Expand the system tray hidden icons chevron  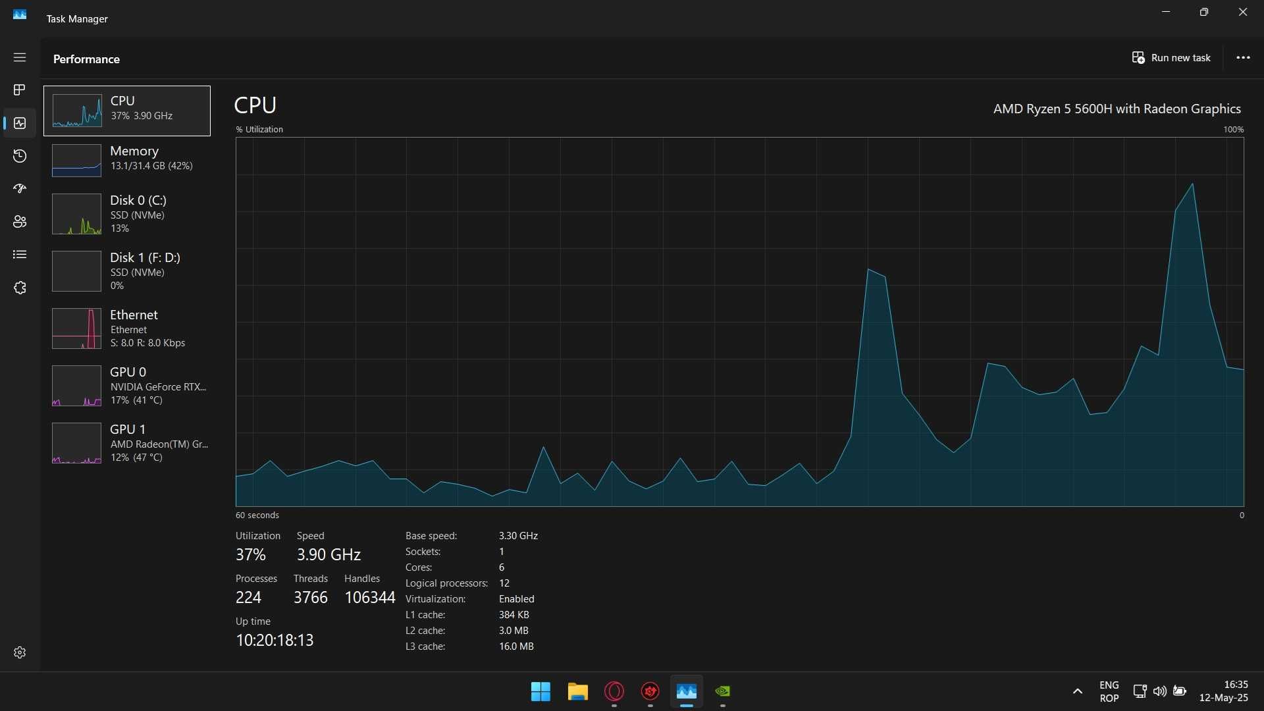(1077, 691)
